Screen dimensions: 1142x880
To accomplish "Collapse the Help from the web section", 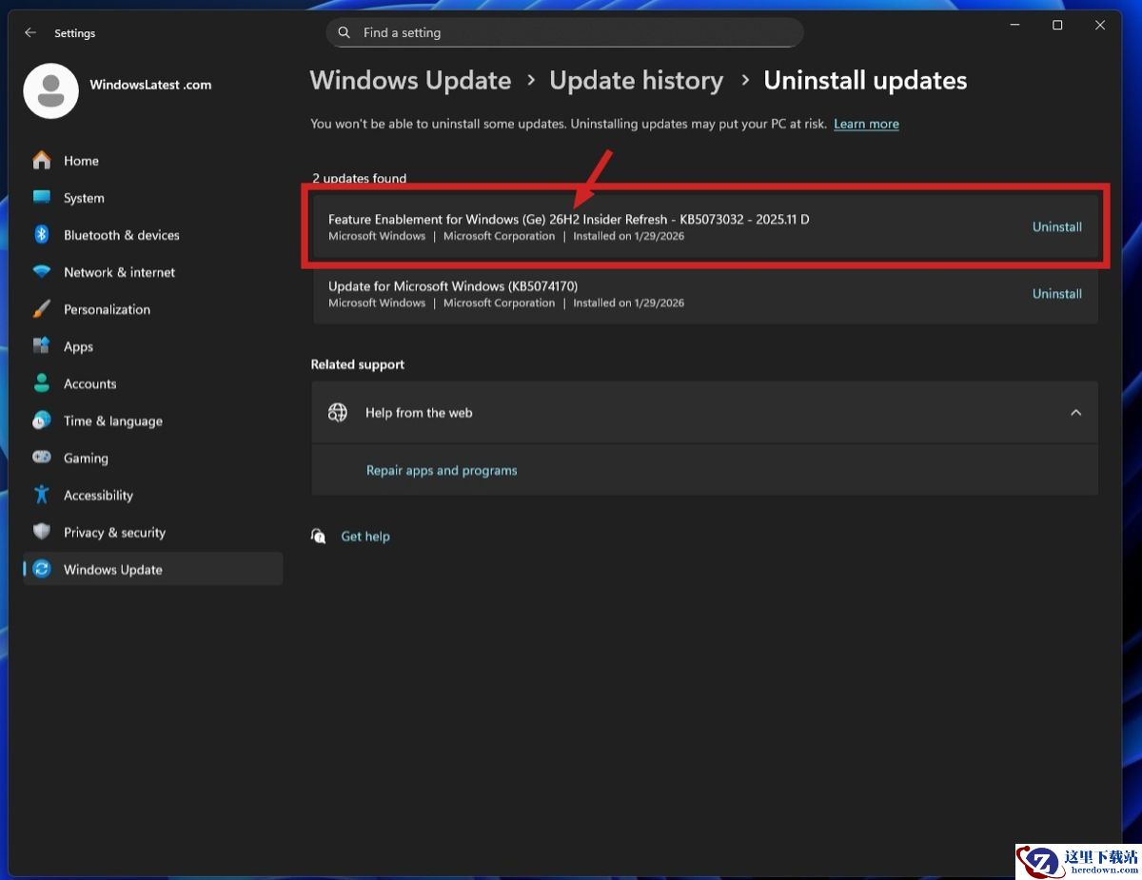I will coord(1075,413).
